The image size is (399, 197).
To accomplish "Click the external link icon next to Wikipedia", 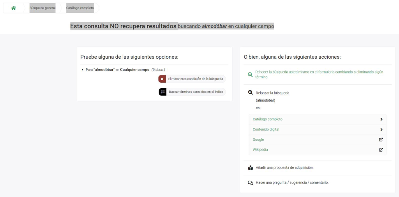I will 381,150.
